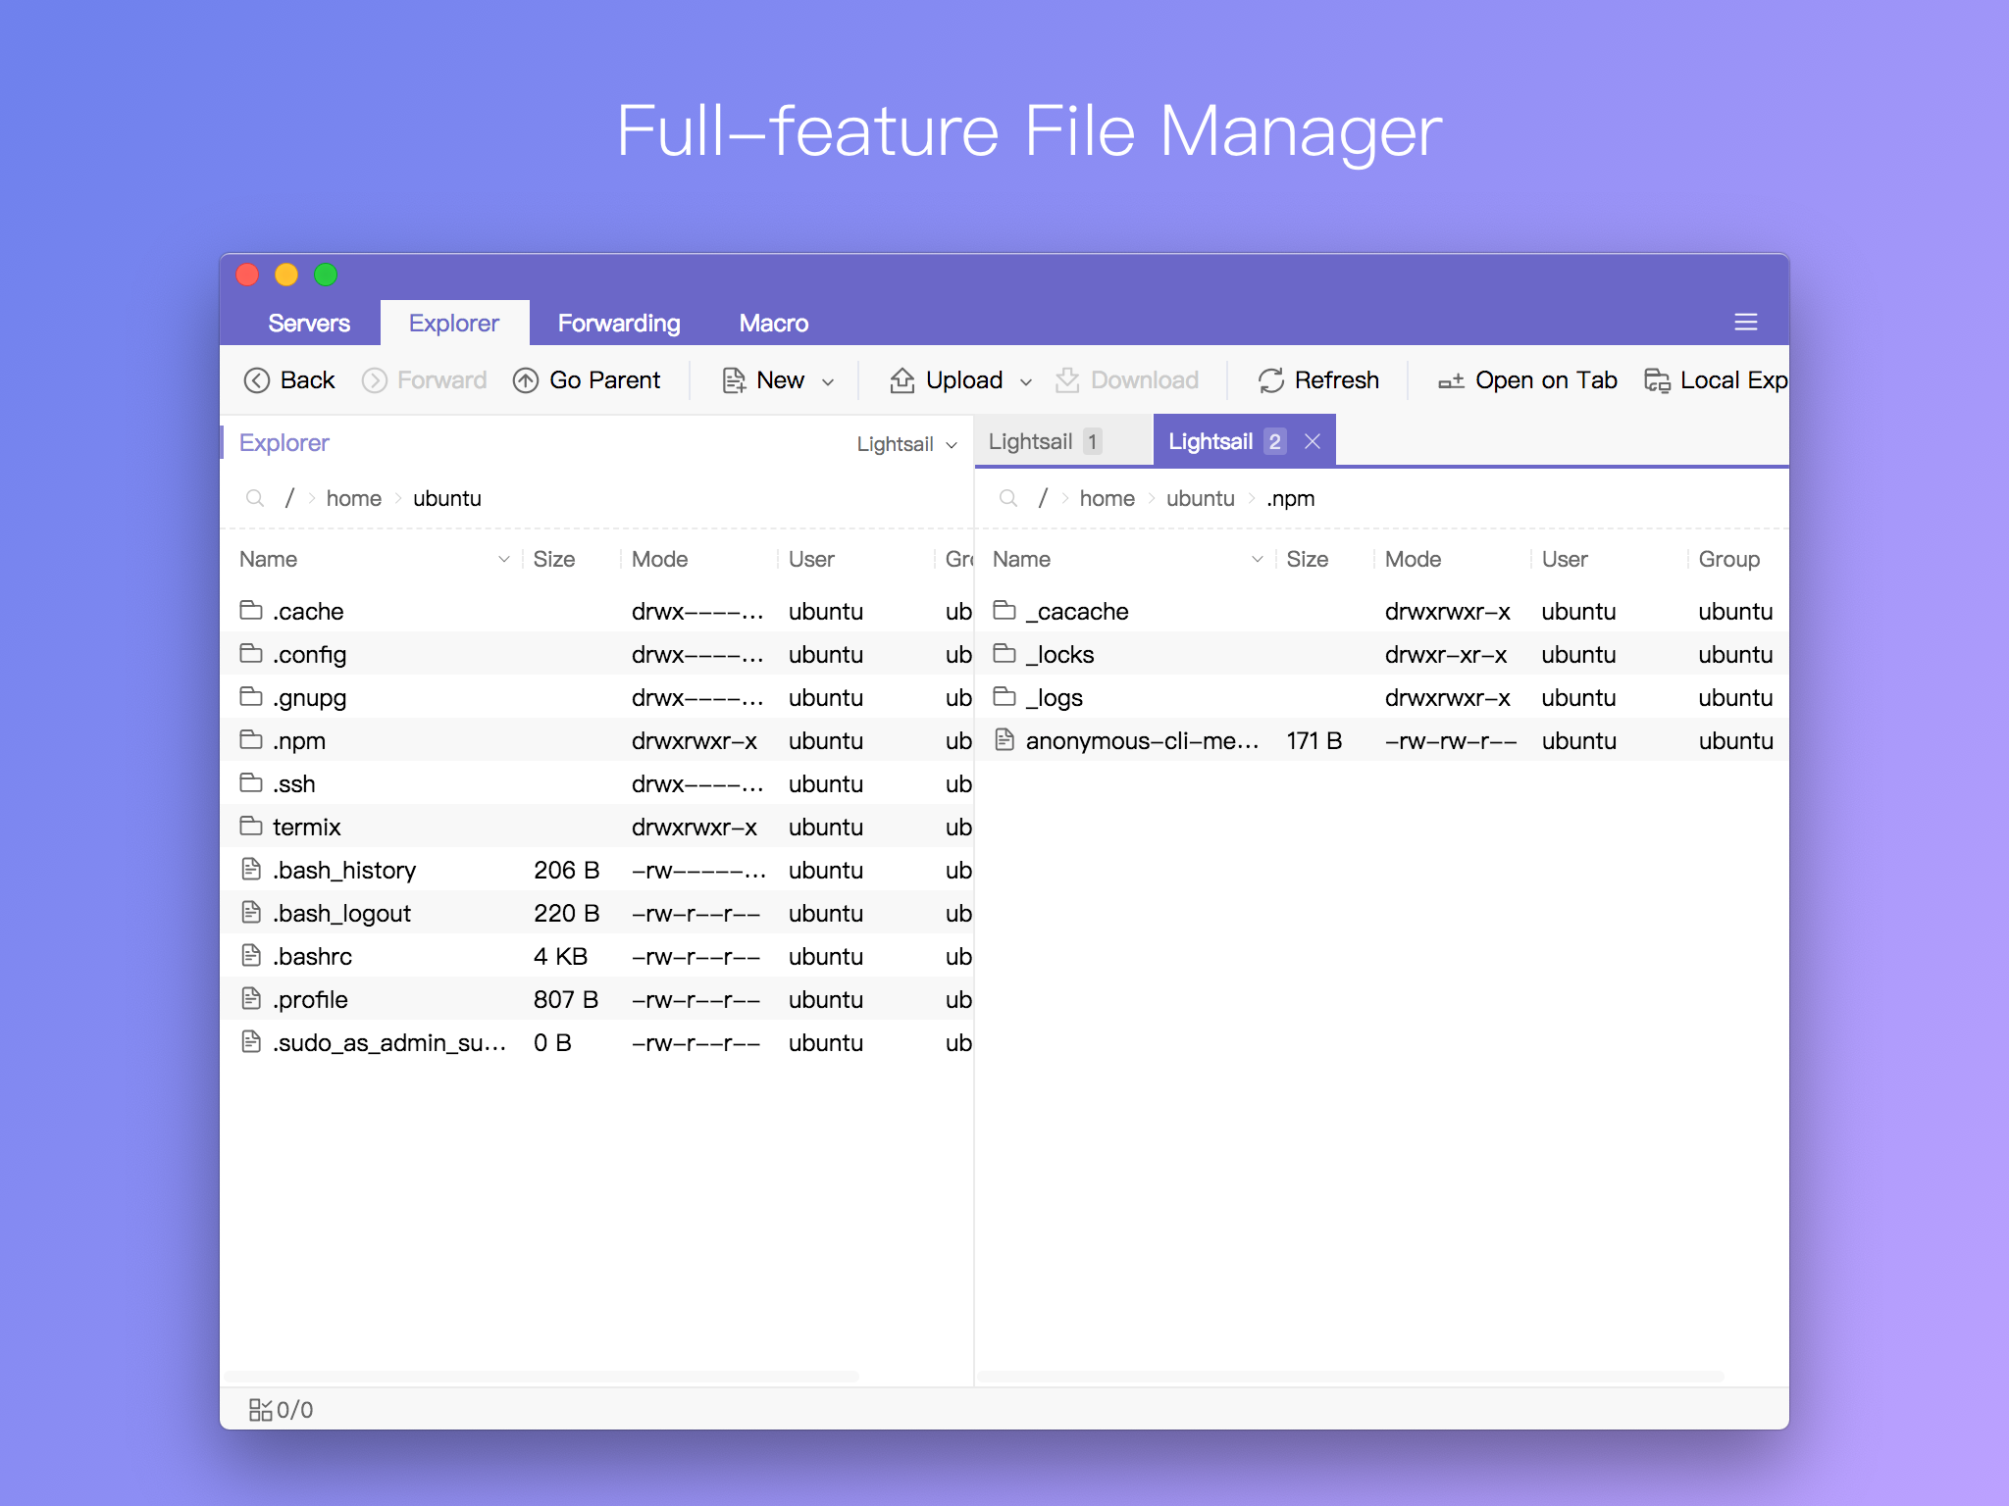Click the selection counter icon in status bar
Viewport: 2009px width, 1506px height.
260,1410
